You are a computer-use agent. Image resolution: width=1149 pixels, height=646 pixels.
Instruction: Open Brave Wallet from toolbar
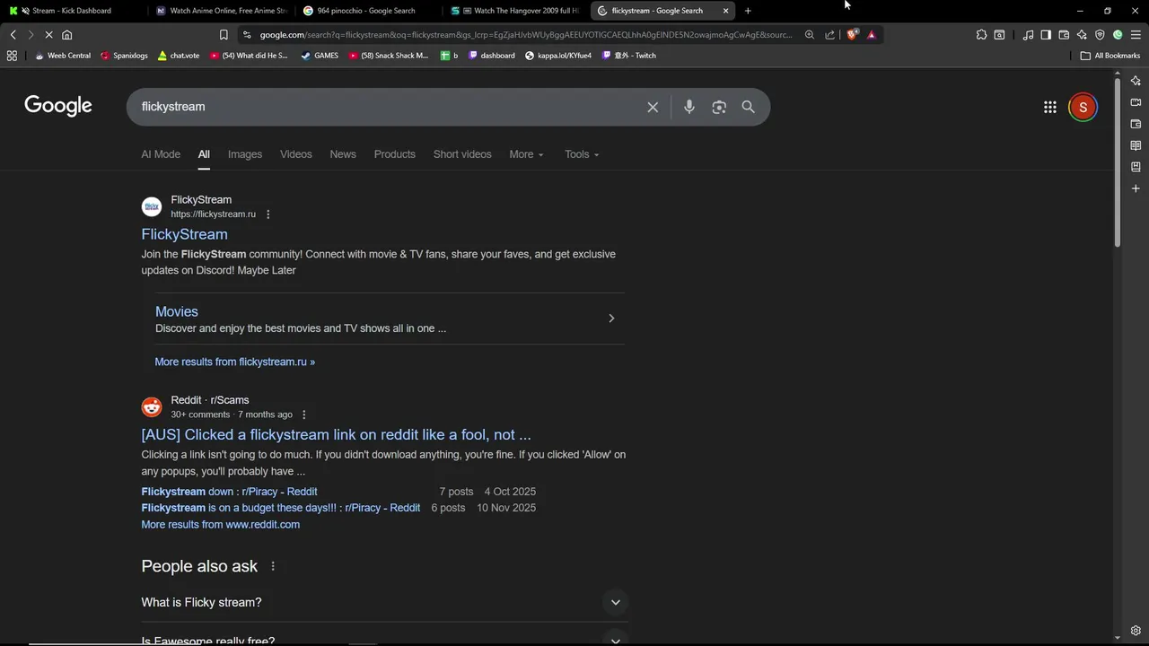click(x=1064, y=35)
